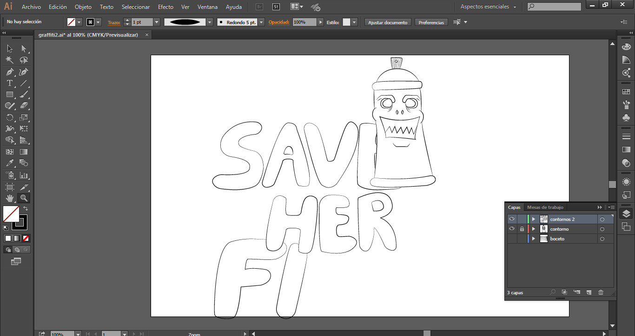635x336 pixels.
Task: Select the Eraser tool
Action: (x=24, y=106)
